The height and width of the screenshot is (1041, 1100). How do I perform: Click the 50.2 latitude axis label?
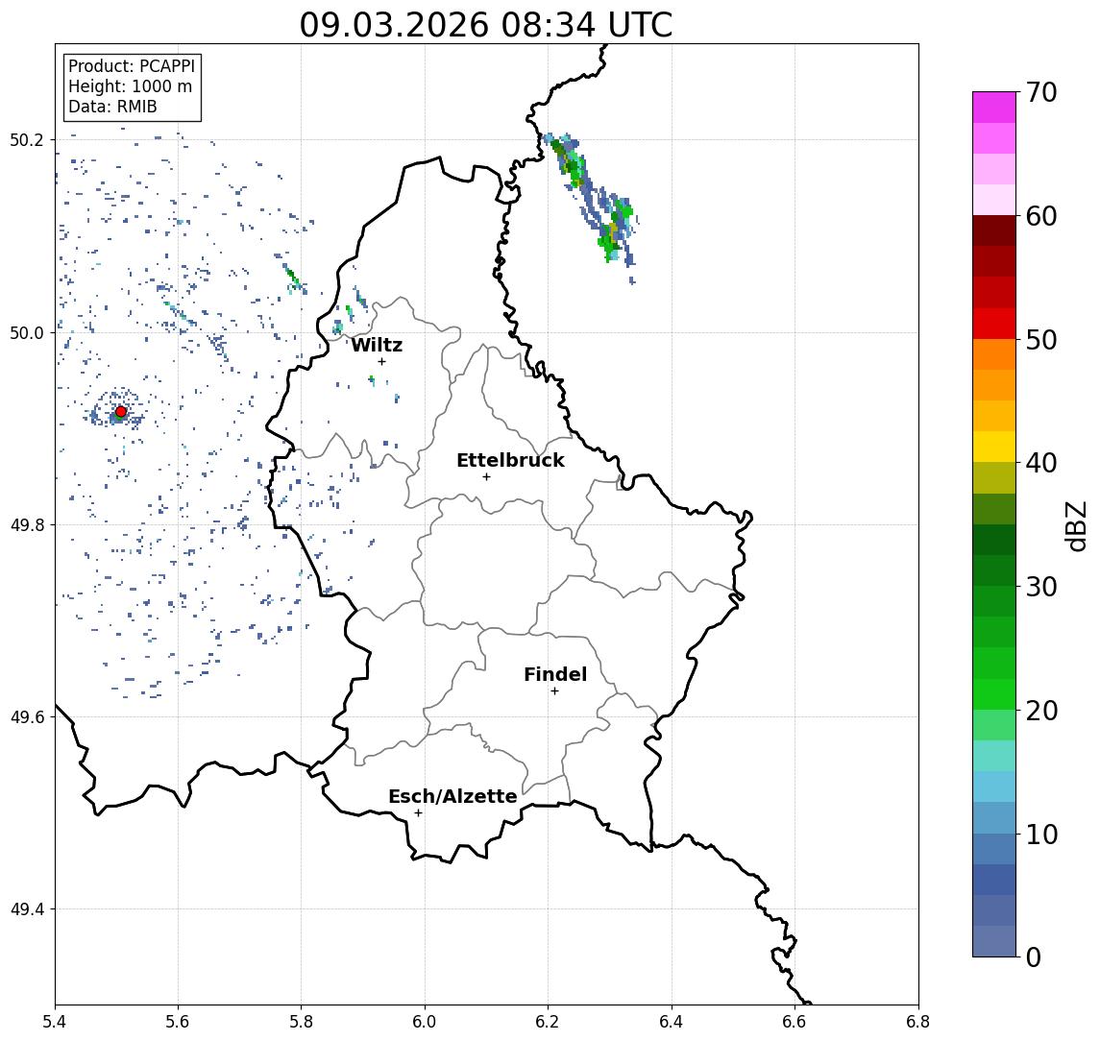click(x=26, y=139)
